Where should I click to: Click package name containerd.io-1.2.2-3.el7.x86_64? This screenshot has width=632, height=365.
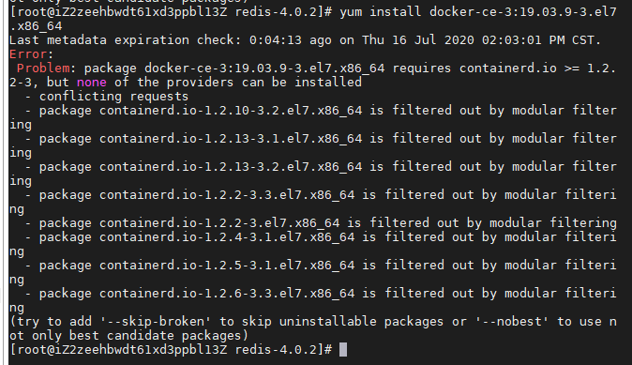coord(219,223)
